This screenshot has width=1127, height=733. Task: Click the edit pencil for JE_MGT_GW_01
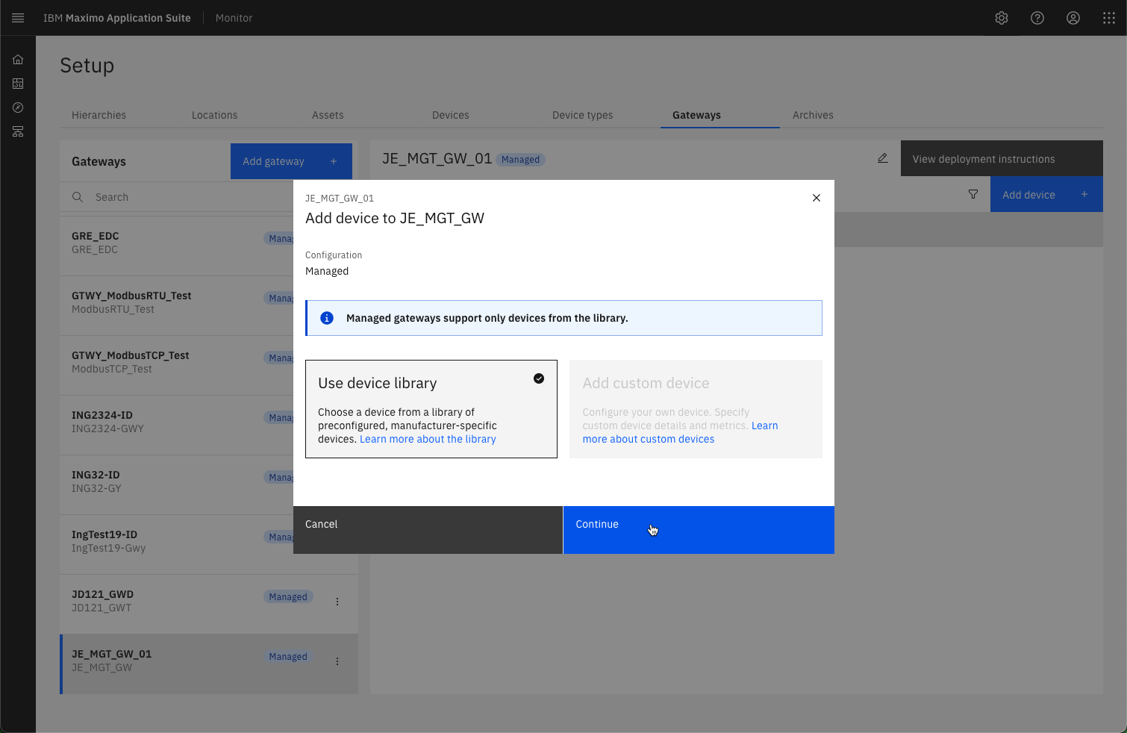point(883,158)
